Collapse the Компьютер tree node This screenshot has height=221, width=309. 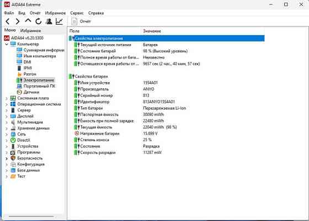tap(7, 44)
